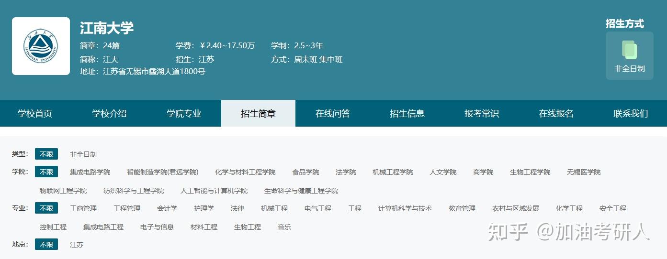
Task: Choose the 农村与区域发展 major filter
Action: [516, 208]
